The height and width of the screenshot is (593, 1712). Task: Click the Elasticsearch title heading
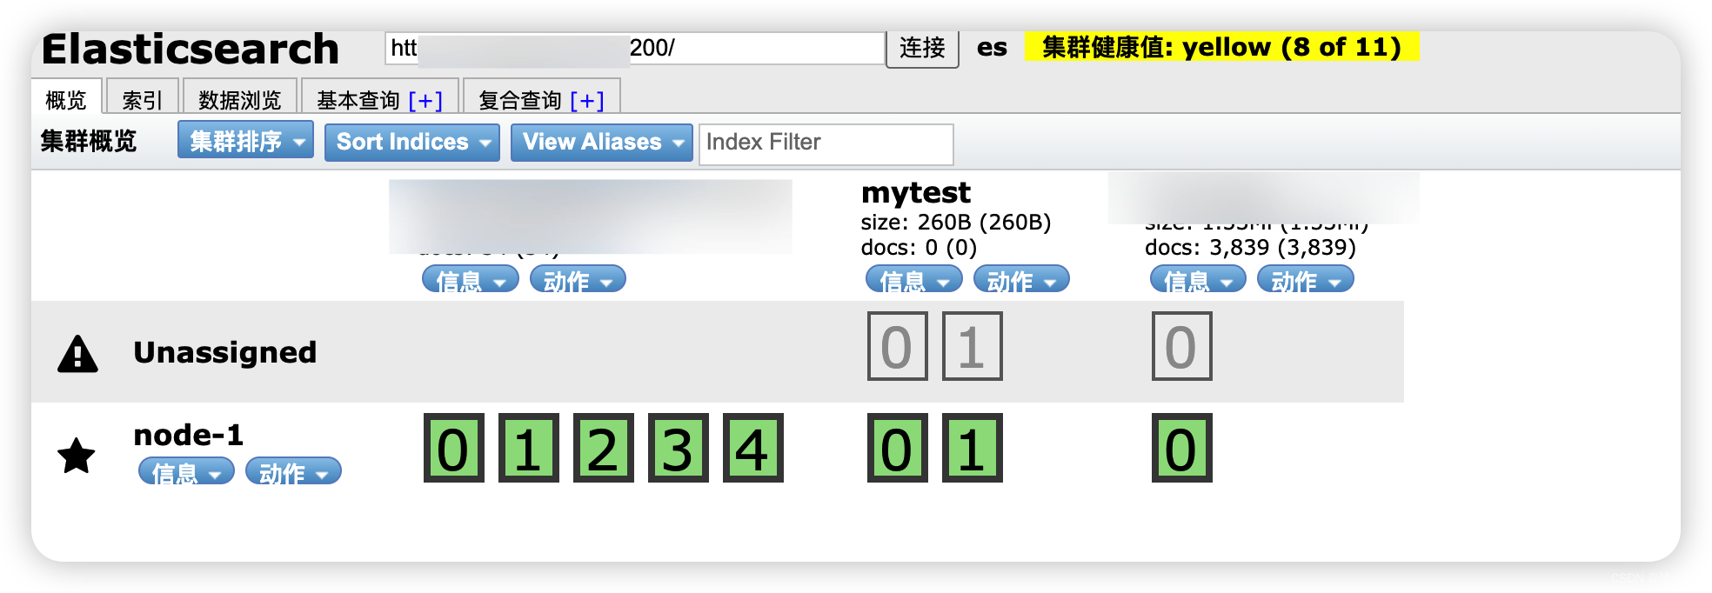coord(191,49)
